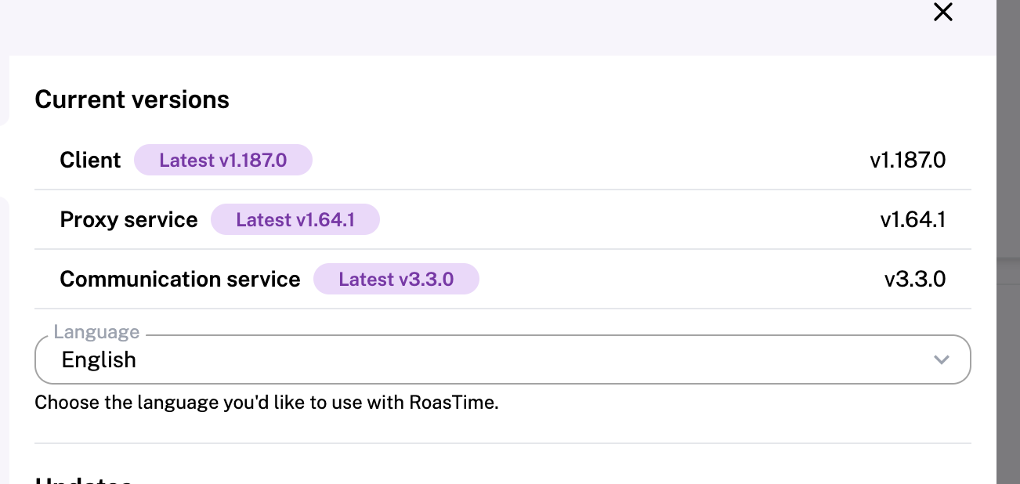1020x484 pixels.
Task: Click the Proxy service installed version v1.64.1
Action: click(913, 220)
